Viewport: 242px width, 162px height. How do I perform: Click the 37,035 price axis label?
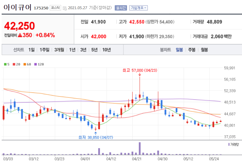pos(230,137)
